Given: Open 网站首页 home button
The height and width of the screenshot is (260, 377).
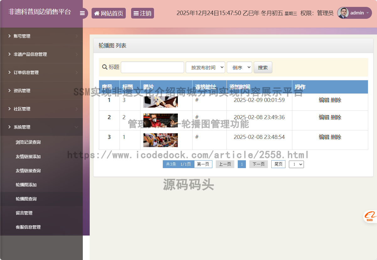Looking at the screenshot, I should [x=109, y=13].
